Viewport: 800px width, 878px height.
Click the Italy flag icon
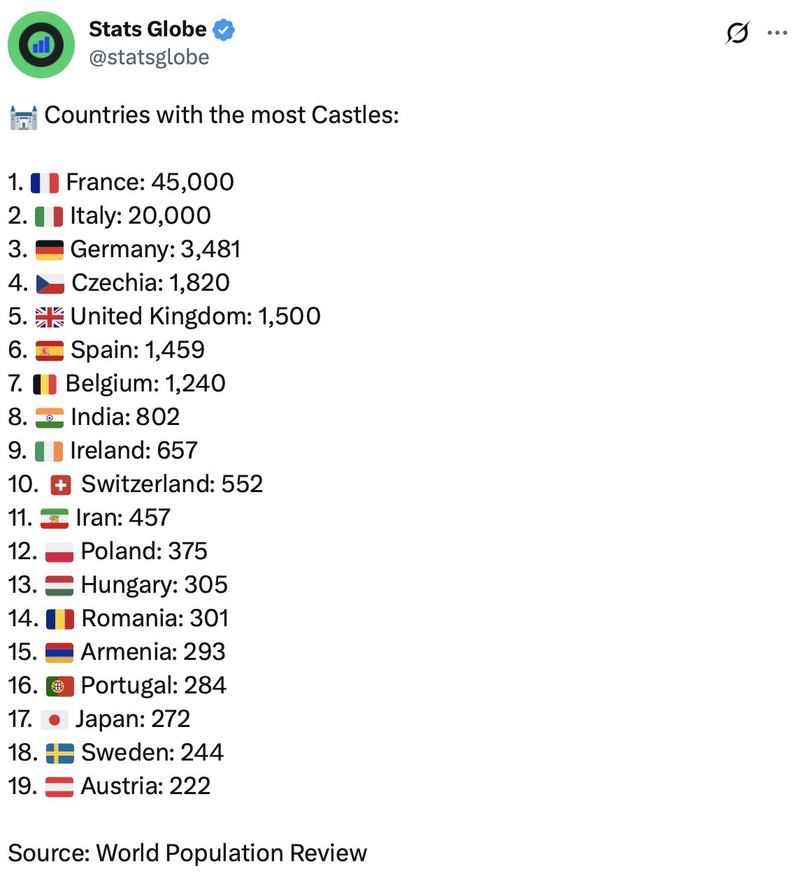[49, 217]
